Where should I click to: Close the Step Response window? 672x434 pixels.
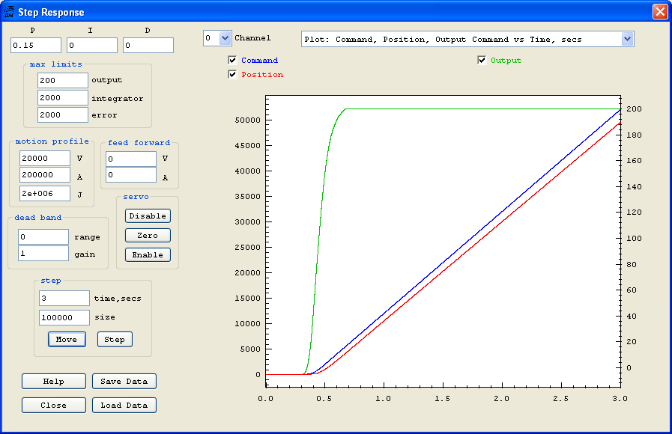[659, 12]
